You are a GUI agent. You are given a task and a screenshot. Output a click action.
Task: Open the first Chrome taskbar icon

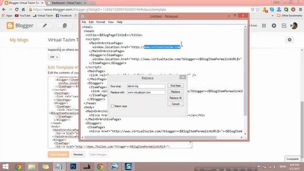pos(18,167)
